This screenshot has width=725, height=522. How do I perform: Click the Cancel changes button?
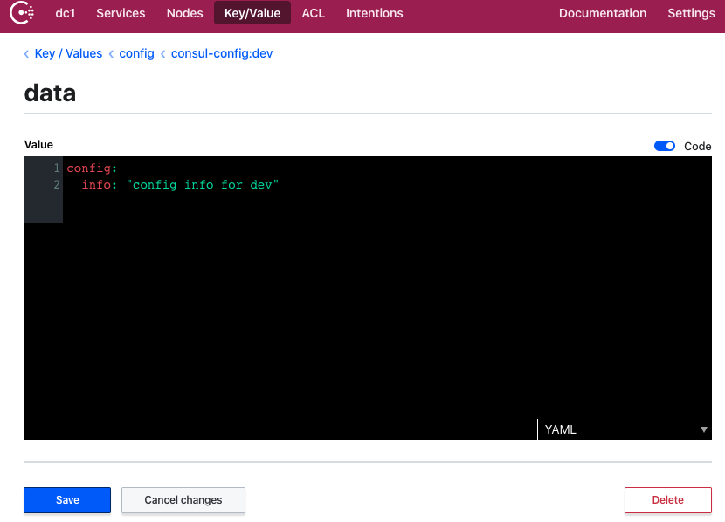(x=183, y=500)
